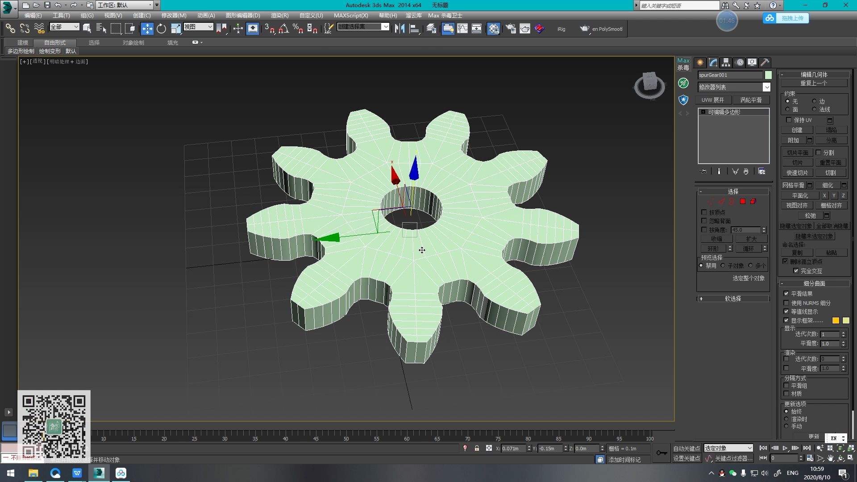The height and width of the screenshot is (482, 857).
Task: Check the 保持 UV checkbox
Action: pyautogui.click(x=788, y=120)
